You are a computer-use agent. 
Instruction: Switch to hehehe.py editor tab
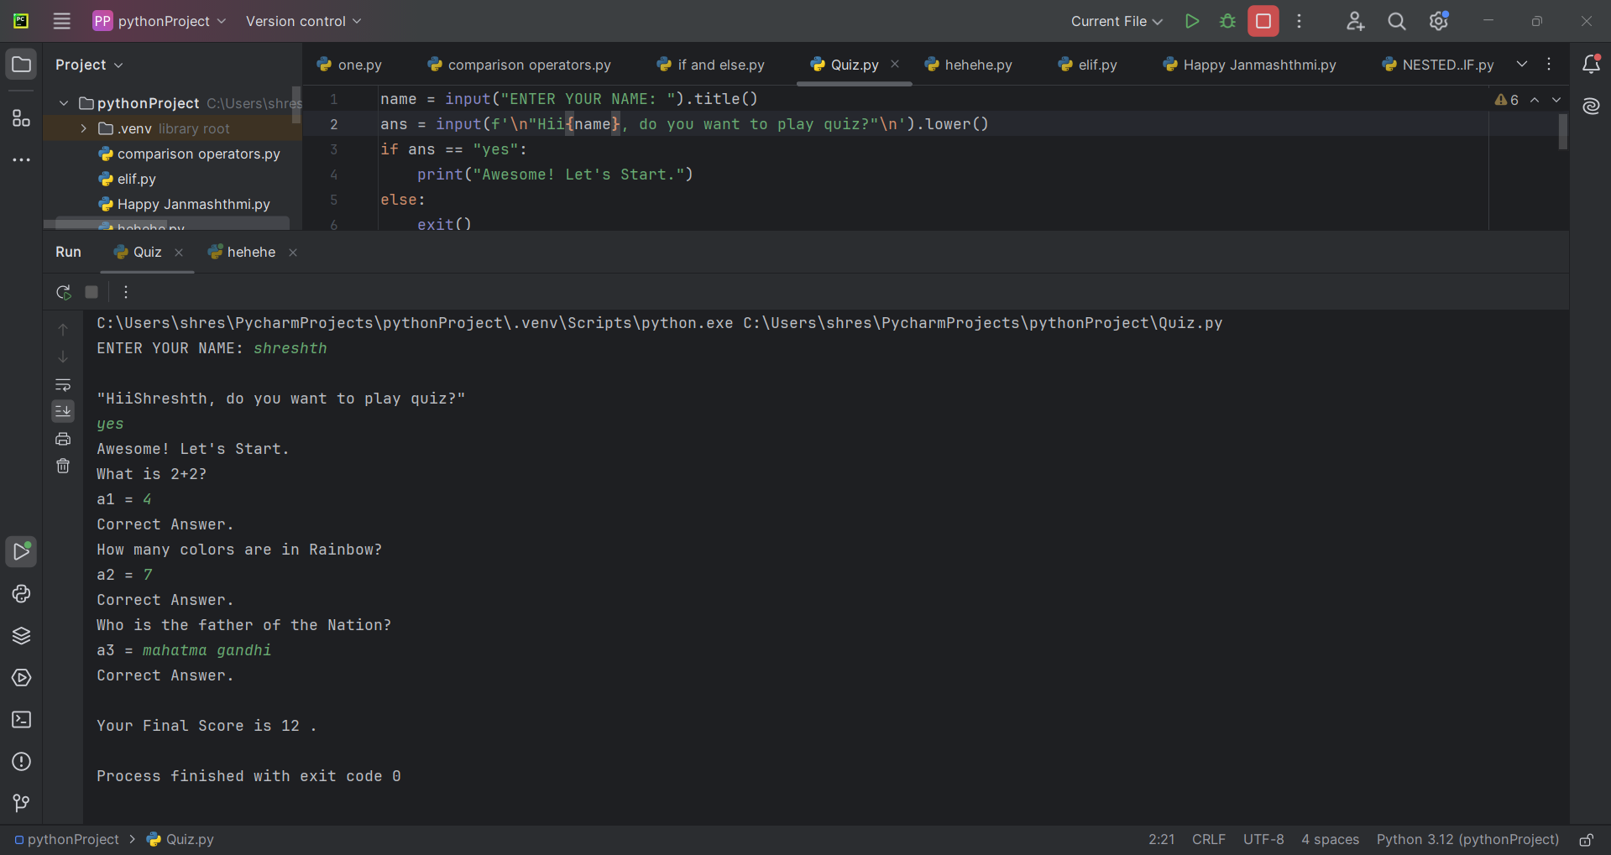968,65
